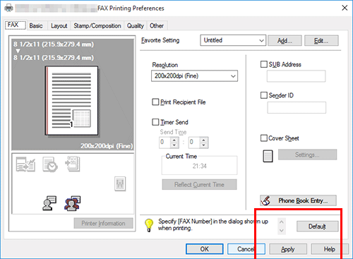Decrease the Send Time minute value

click(204, 145)
